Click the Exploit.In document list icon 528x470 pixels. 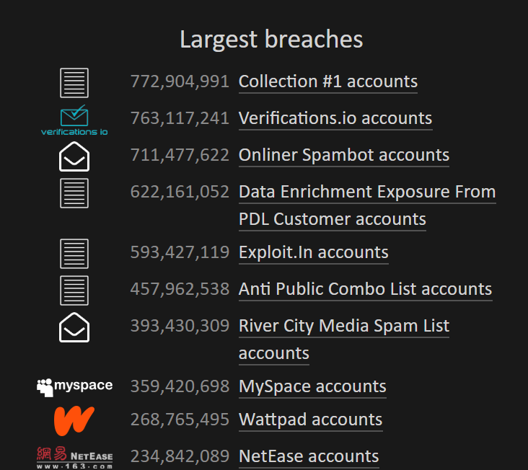click(74, 254)
